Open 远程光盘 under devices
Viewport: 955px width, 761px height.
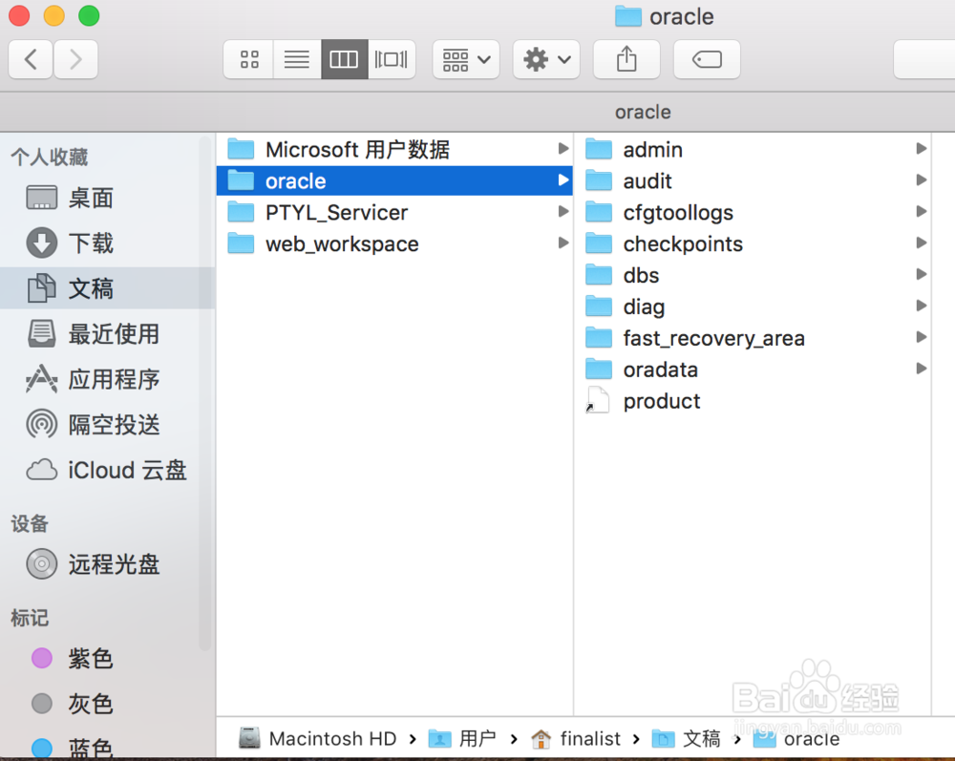[107, 563]
